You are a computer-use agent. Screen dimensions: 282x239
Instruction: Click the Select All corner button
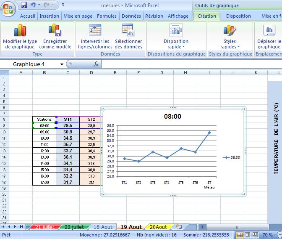(x=4, y=73)
